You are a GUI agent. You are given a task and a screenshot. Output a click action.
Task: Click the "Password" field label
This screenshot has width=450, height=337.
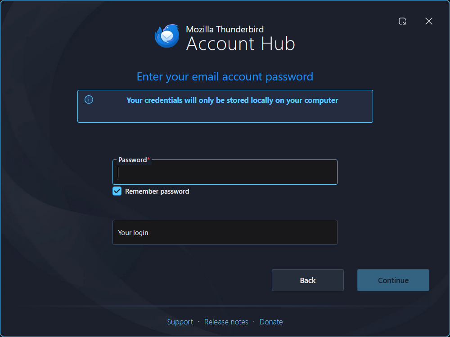[132, 160]
